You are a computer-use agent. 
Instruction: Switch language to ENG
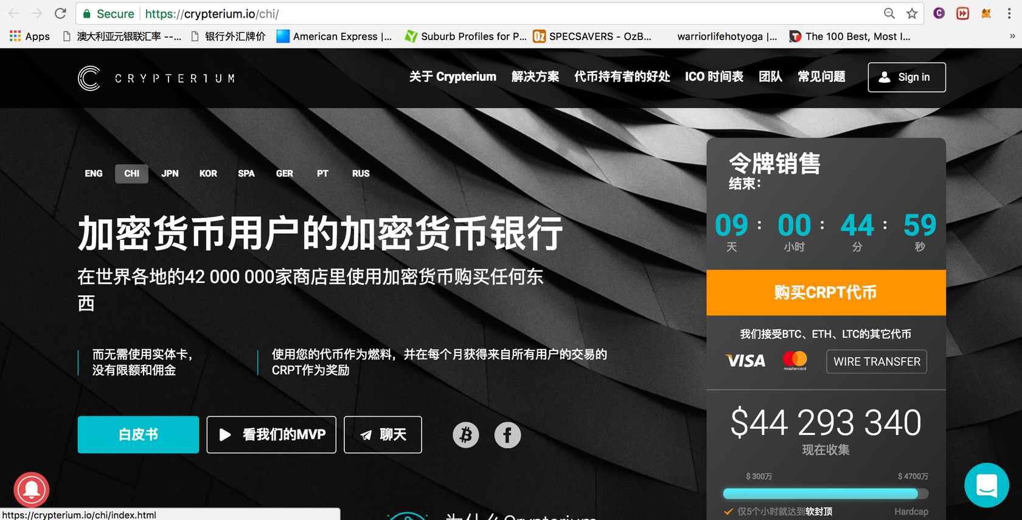tap(94, 174)
